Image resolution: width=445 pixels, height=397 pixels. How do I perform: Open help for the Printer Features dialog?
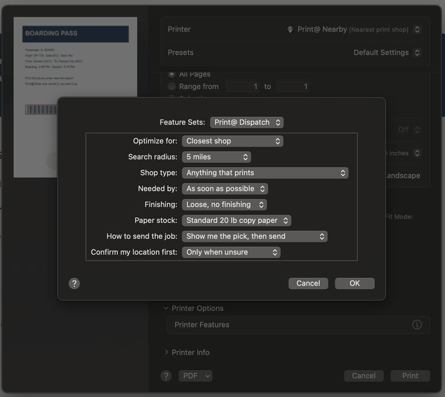[74, 284]
